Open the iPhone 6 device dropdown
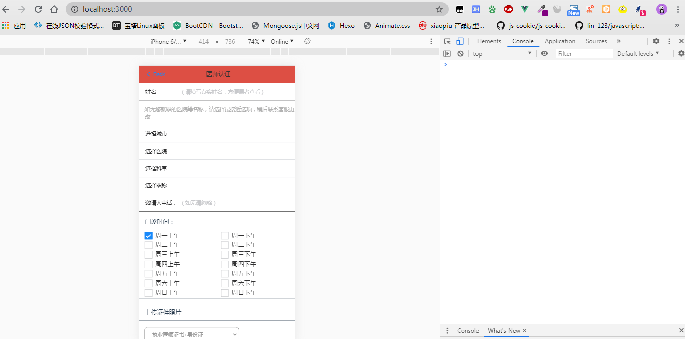 pos(168,41)
